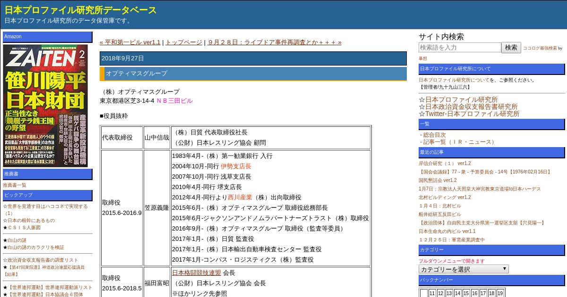Open recent article 岸信介研究（１） ver1.2
Screen dimensions: 567x297
pos(445,164)
